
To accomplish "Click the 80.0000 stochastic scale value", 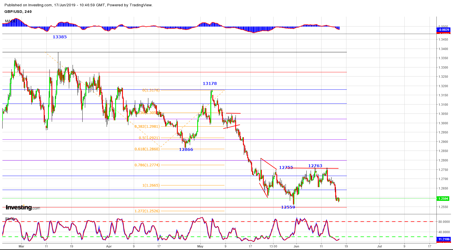I will tap(444, 222).
